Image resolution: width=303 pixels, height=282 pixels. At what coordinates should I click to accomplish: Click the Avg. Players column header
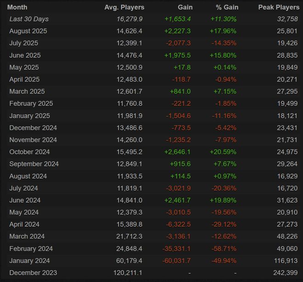124,7
